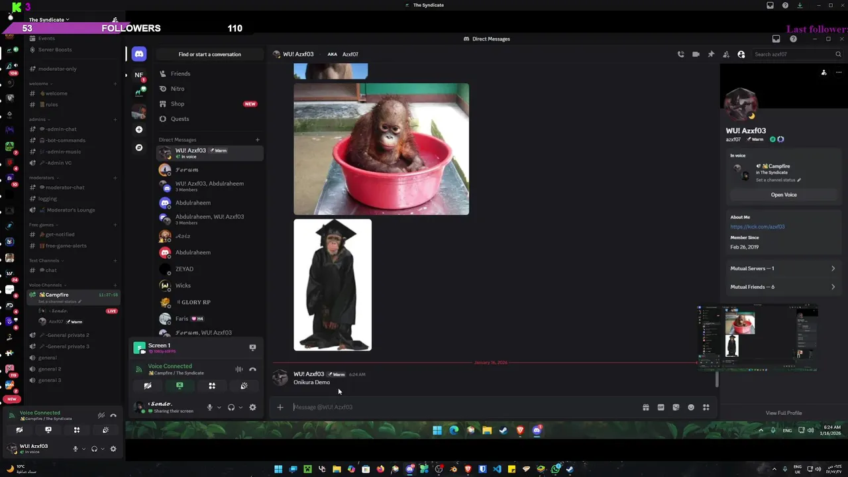Screen dimensions: 848x477
Task: Toggle noise suppression in outer bottom-left voice panel
Action: click(x=101, y=415)
